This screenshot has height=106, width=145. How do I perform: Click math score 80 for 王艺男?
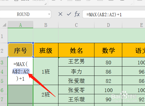click(108, 62)
